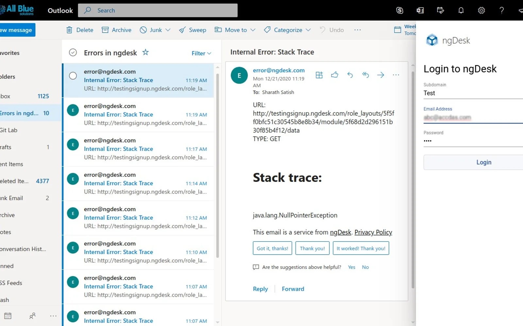Select the 11:19 AM email with the radio circle
The height and width of the screenshot is (326, 523).
pyautogui.click(x=73, y=76)
